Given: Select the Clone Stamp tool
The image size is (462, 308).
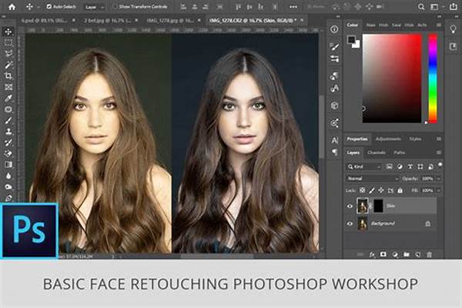Looking at the screenshot, I should click(8, 132).
